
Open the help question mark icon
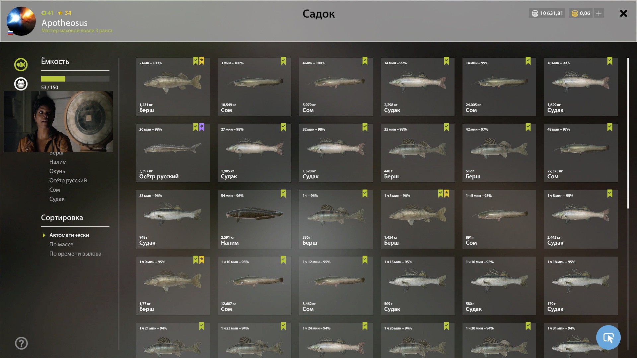pos(21,343)
